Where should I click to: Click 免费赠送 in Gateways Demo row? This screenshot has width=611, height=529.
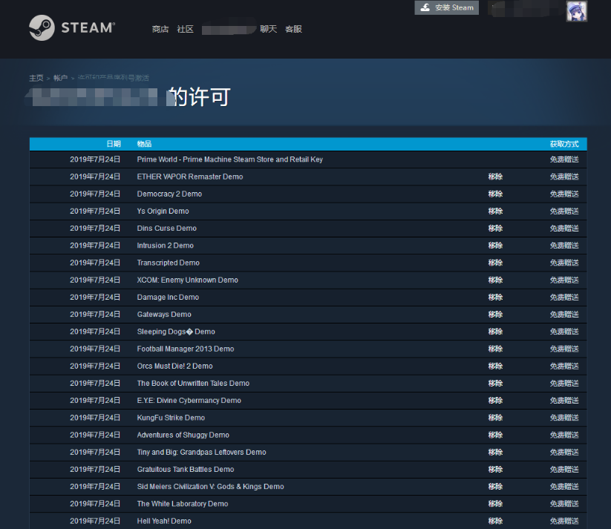coord(564,315)
